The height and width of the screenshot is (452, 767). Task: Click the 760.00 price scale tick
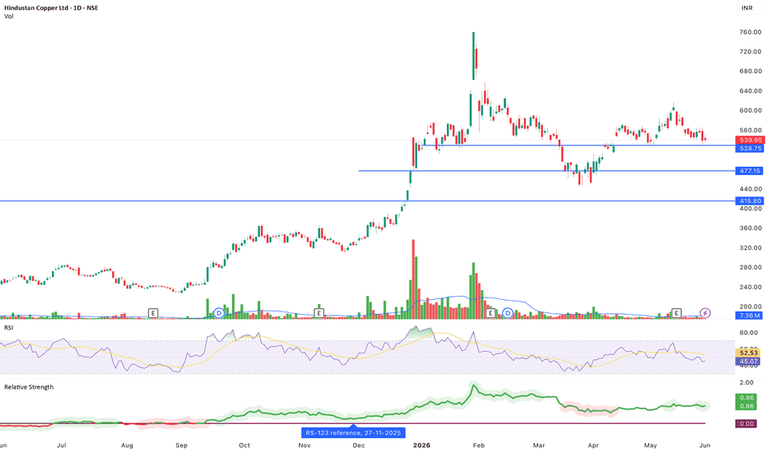coord(751,32)
